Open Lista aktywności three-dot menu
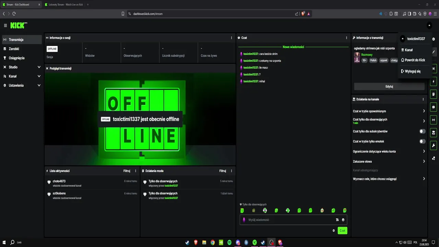The image size is (439, 247). point(135,171)
